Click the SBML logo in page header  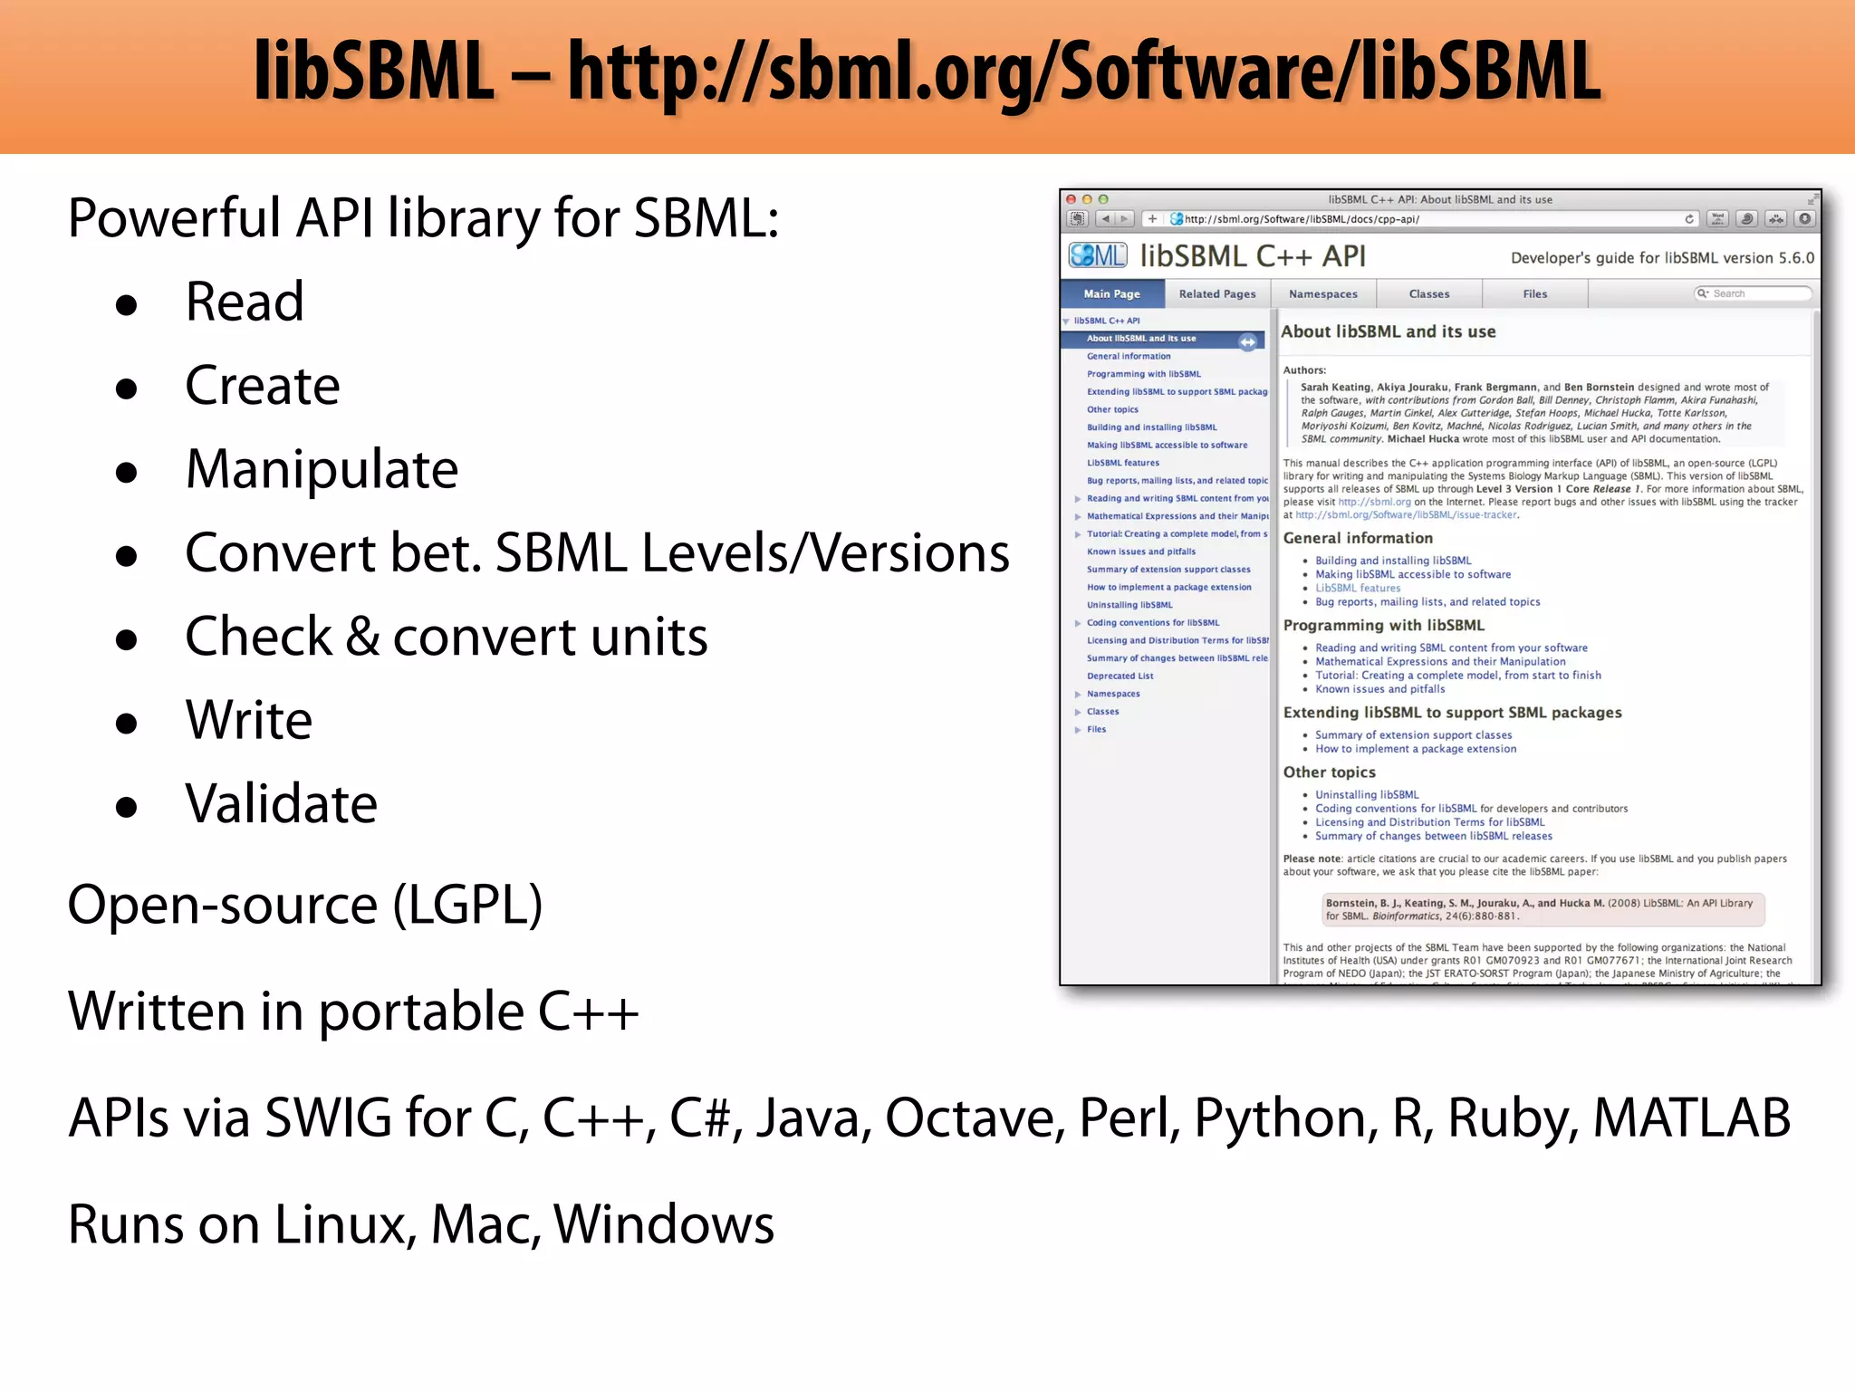pyautogui.click(x=1098, y=256)
